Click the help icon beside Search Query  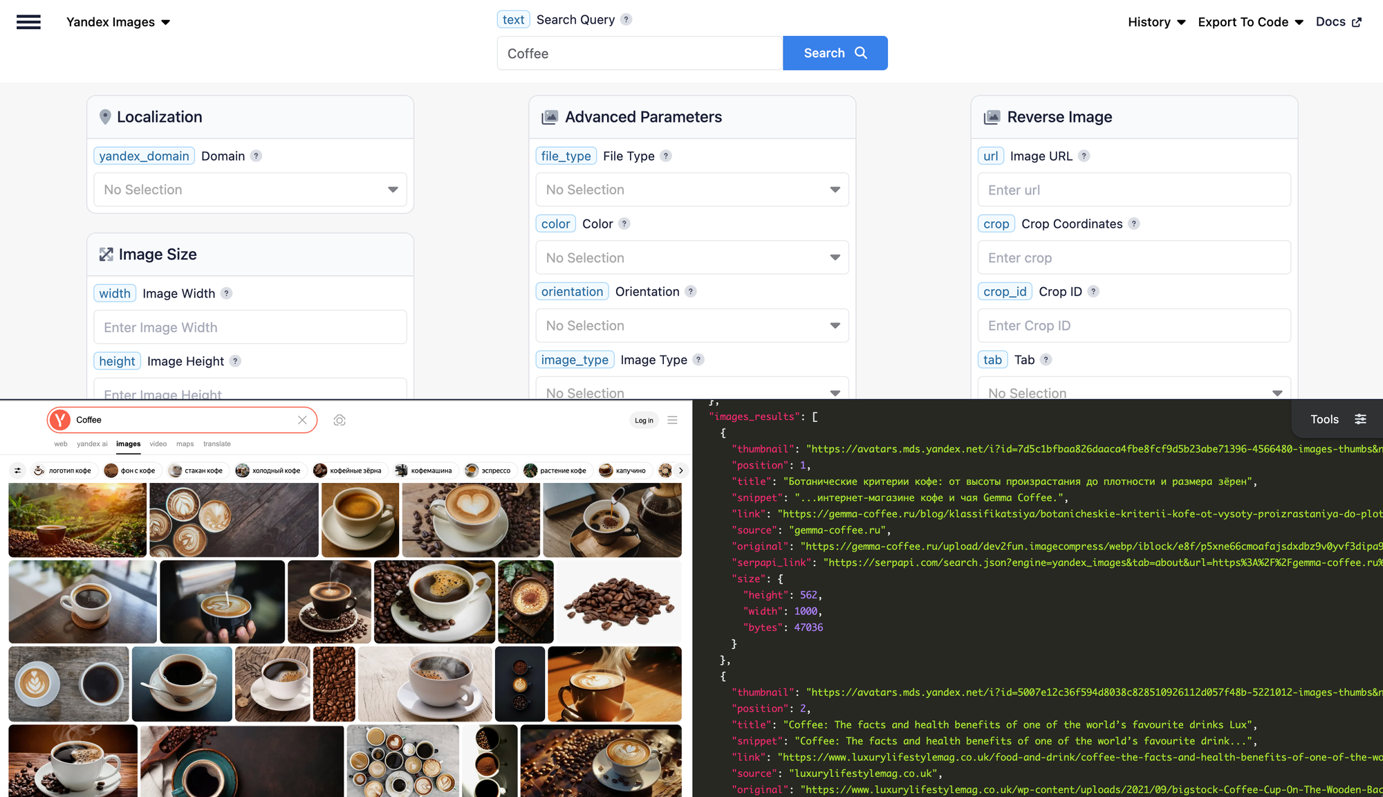pyautogui.click(x=626, y=19)
